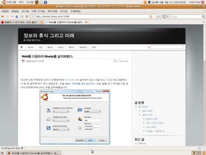
Task: Click the orange sun weather icon in panel
Action: coord(145,2)
